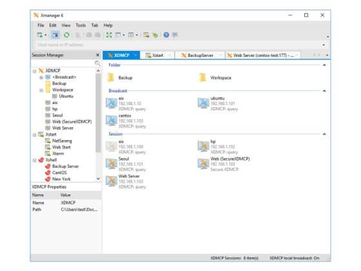Screen dimensions: 361x271
Task: Toggle the Session Manager panel toolbar button
Action: 55,35
